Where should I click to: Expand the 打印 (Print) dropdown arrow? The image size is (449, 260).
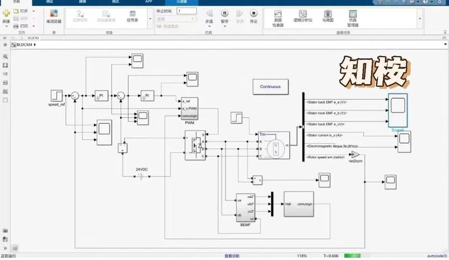pyautogui.click(x=34, y=26)
